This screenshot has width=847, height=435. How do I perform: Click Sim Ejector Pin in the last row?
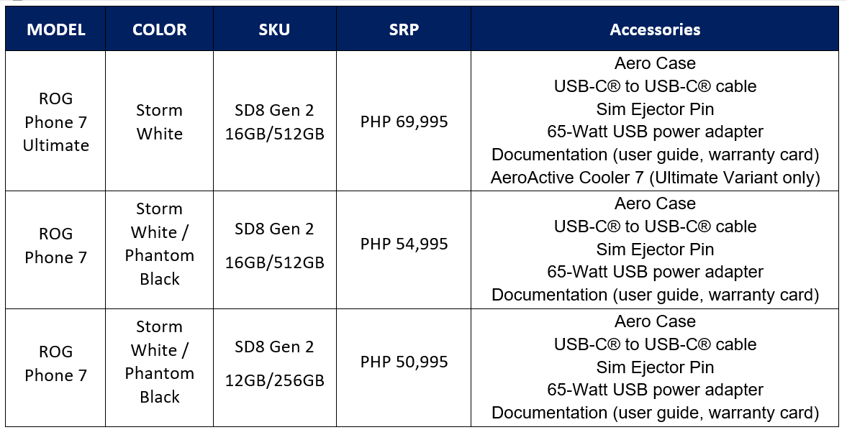pyautogui.click(x=655, y=367)
